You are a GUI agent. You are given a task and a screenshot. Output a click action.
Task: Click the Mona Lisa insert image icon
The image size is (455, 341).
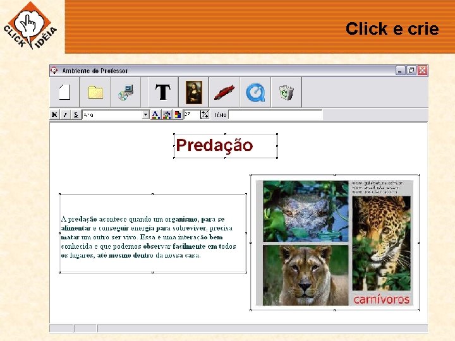[x=194, y=92]
